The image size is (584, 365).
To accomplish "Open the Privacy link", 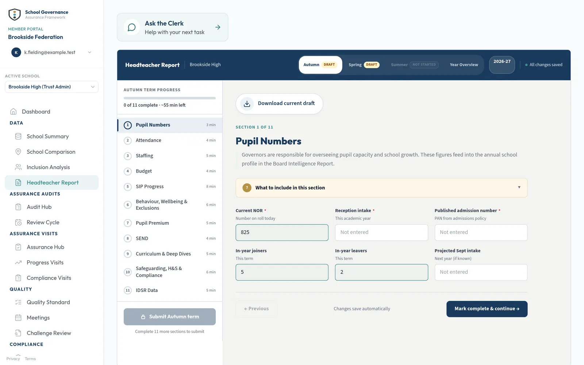I will pos(13,359).
